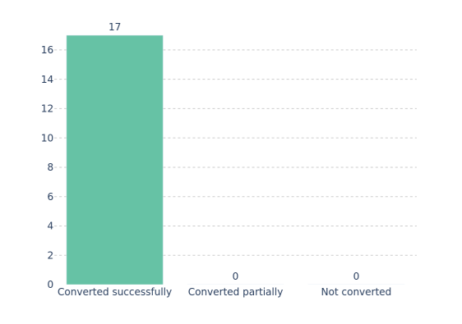
Task: Click the y-axis tick label 6
Action: click(50, 197)
